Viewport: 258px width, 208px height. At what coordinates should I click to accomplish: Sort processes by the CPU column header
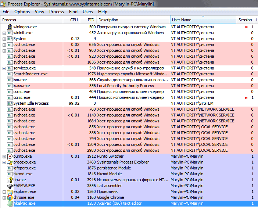click(x=74, y=20)
